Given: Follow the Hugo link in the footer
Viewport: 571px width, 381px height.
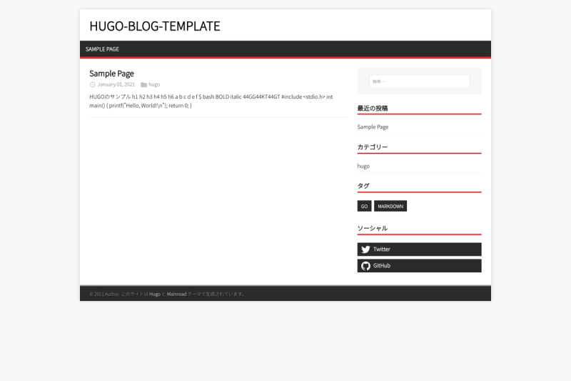Looking at the screenshot, I should coord(155,294).
